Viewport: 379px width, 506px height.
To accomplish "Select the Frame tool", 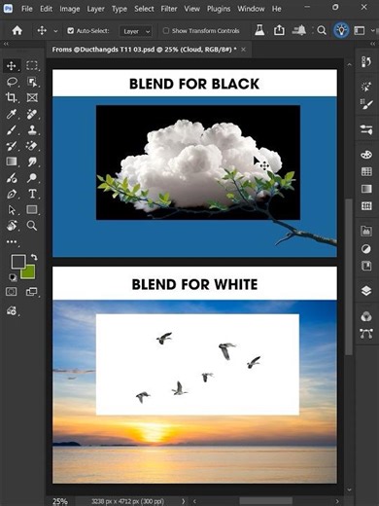I will pyautogui.click(x=32, y=97).
